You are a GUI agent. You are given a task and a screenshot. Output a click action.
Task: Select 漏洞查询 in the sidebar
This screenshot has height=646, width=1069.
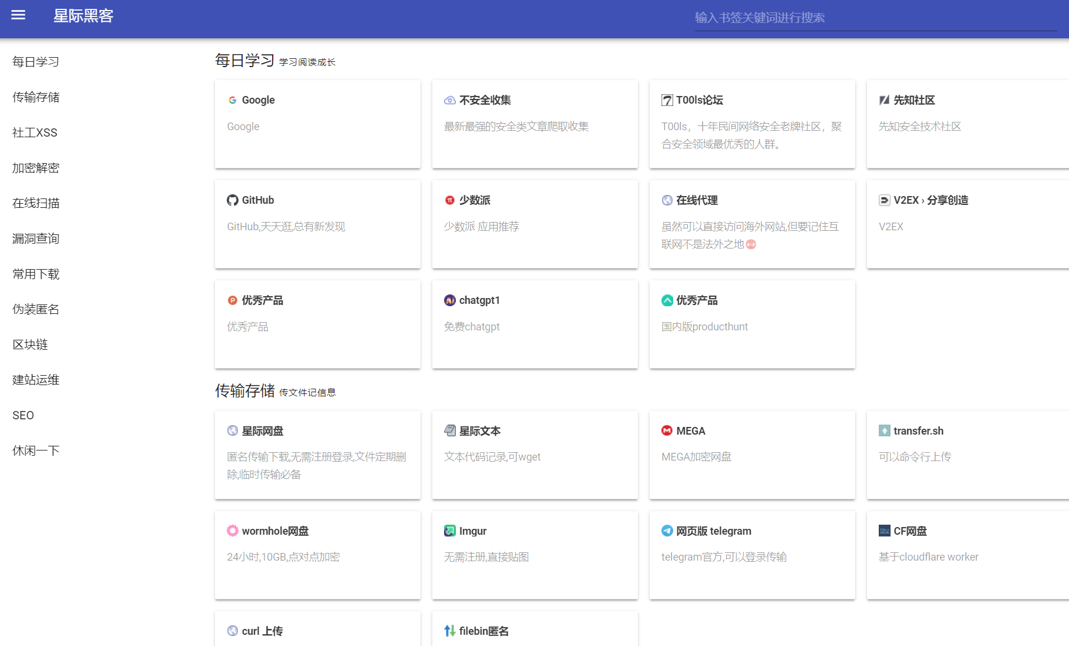click(x=36, y=238)
